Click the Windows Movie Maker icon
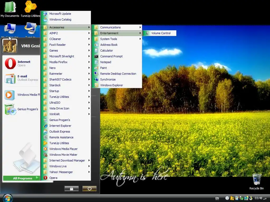 [45, 155]
